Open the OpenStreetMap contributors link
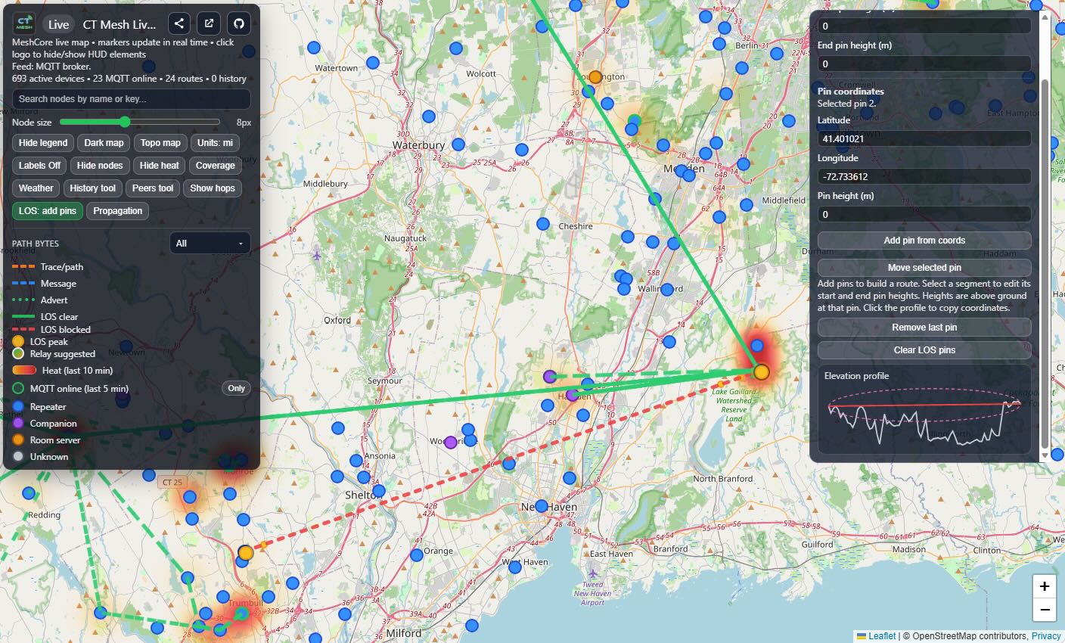Image resolution: width=1065 pixels, height=643 pixels. click(970, 636)
